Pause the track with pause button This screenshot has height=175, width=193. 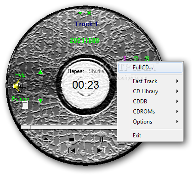pos(101,140)
